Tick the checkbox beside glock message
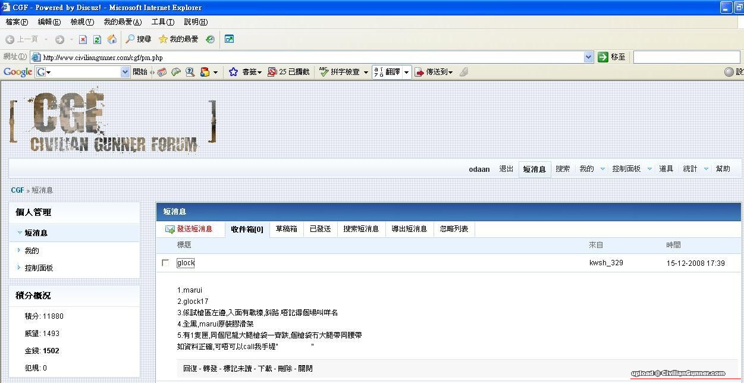Image resolution: width=744 pixels, height=383 pixels. pos(165,263)
